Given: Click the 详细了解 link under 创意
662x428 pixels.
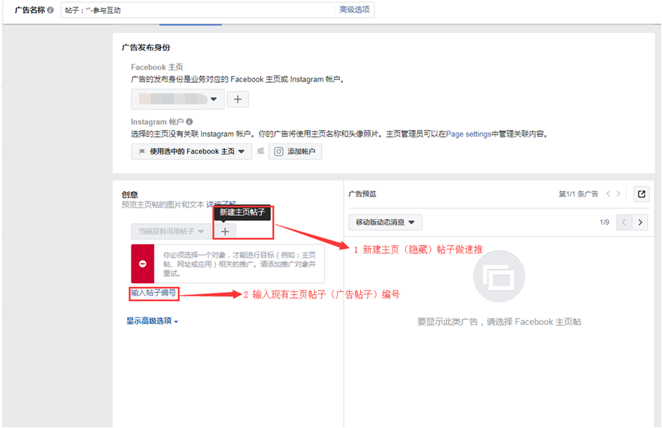Looking at the screenshot, I should pyautogui.click(x=221, y=205).
